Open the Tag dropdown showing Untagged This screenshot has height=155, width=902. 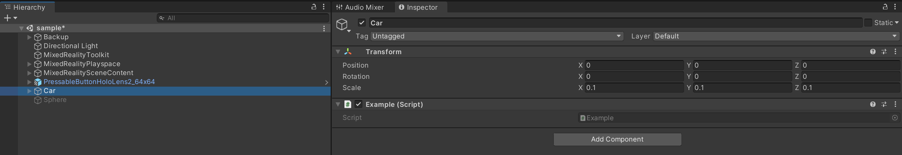(x=497, y=36)
